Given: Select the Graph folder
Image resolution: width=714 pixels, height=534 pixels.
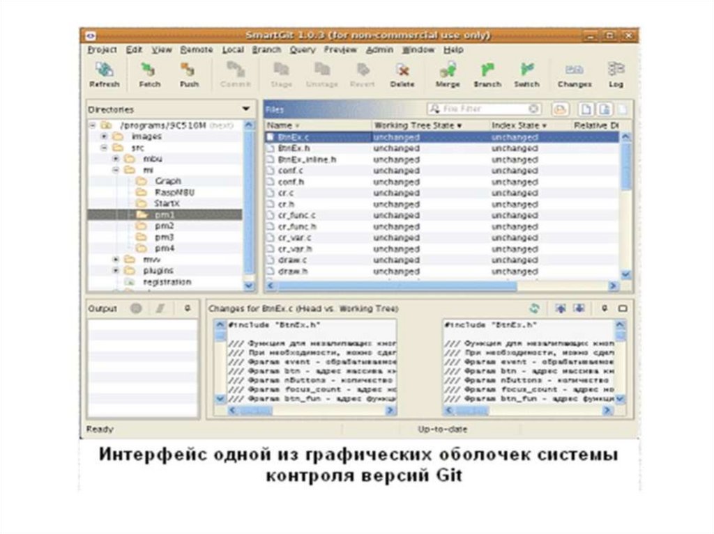Looking at the screenshot, I should 167,181.
